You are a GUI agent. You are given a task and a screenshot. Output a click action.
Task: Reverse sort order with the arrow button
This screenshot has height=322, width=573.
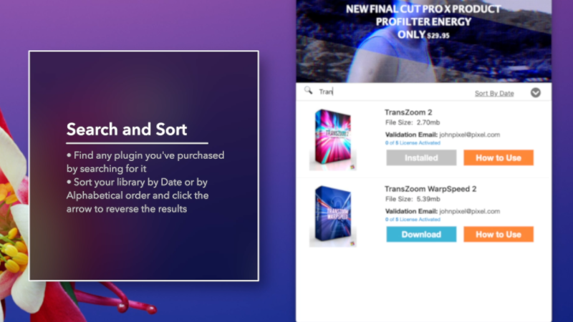click(x=535, y=93)
